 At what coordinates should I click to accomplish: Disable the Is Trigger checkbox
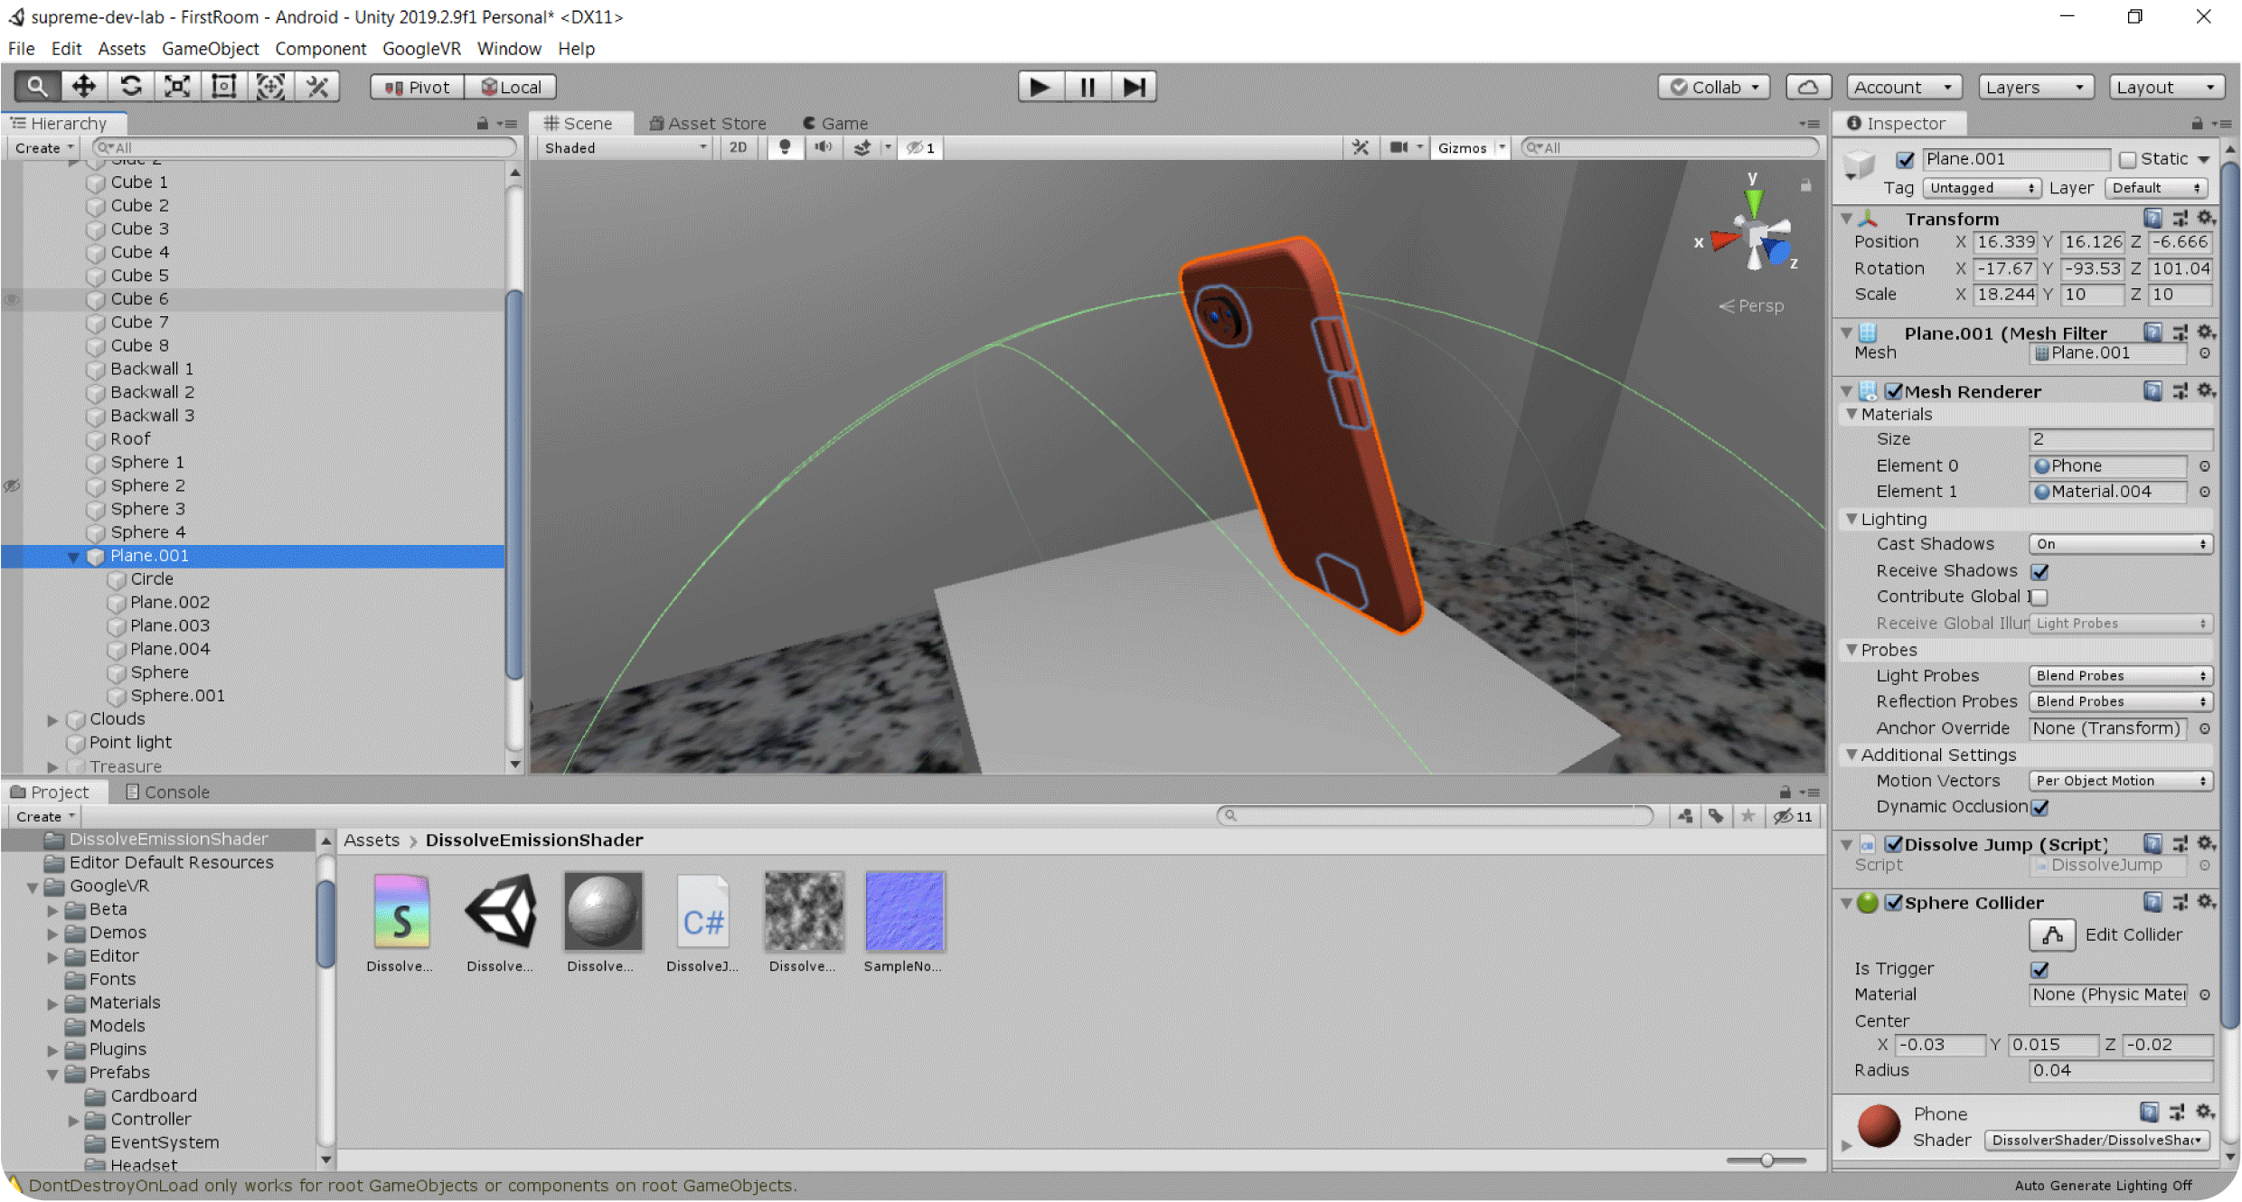tap(2039, 970)
